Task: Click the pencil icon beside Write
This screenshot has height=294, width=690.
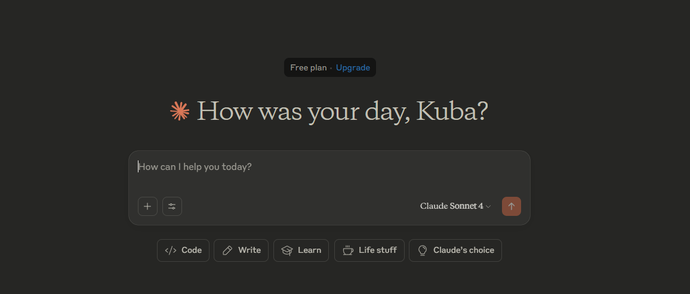Action: (227, 250)
